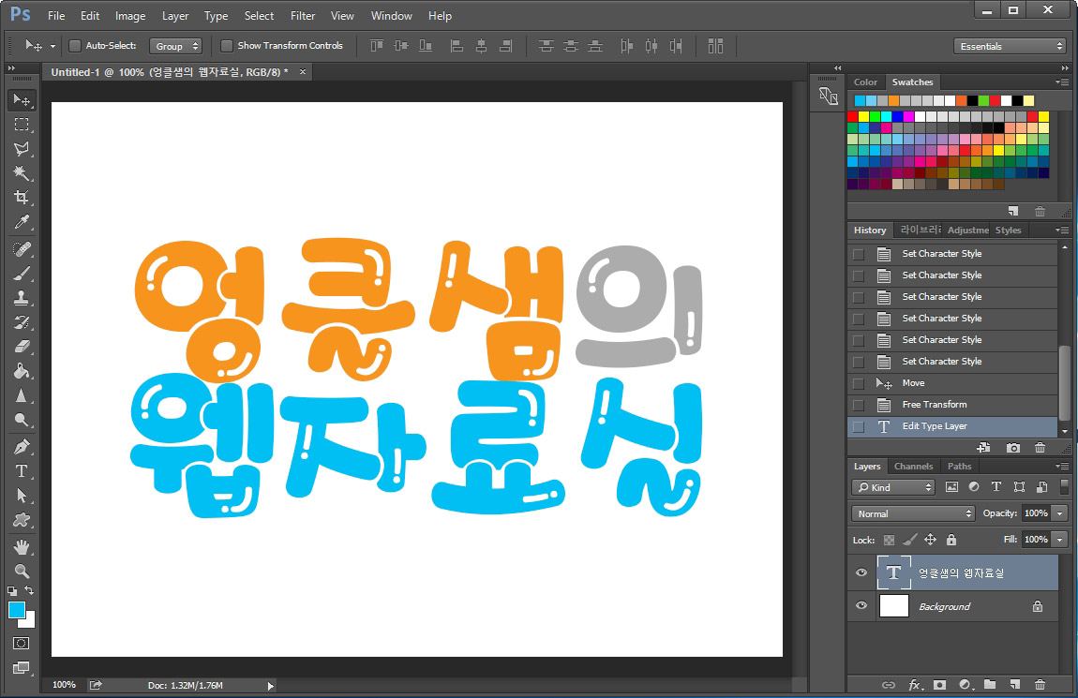
Task: Switch to the Styles tab
Action: (x=1008, y=230)
